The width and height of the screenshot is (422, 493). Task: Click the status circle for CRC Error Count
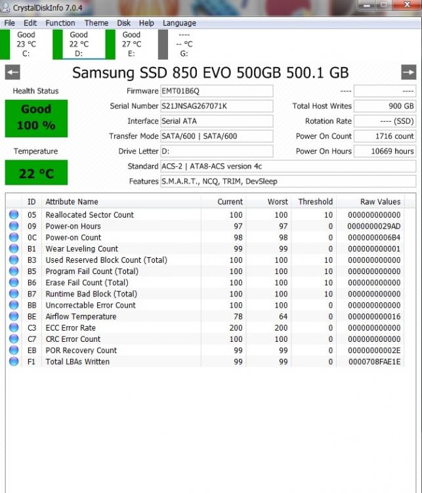(14, 339)
